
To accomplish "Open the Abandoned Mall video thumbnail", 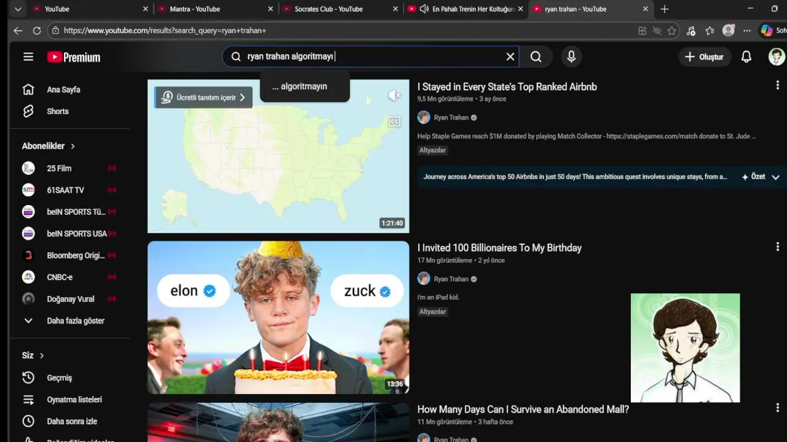I will click(278, 422).
